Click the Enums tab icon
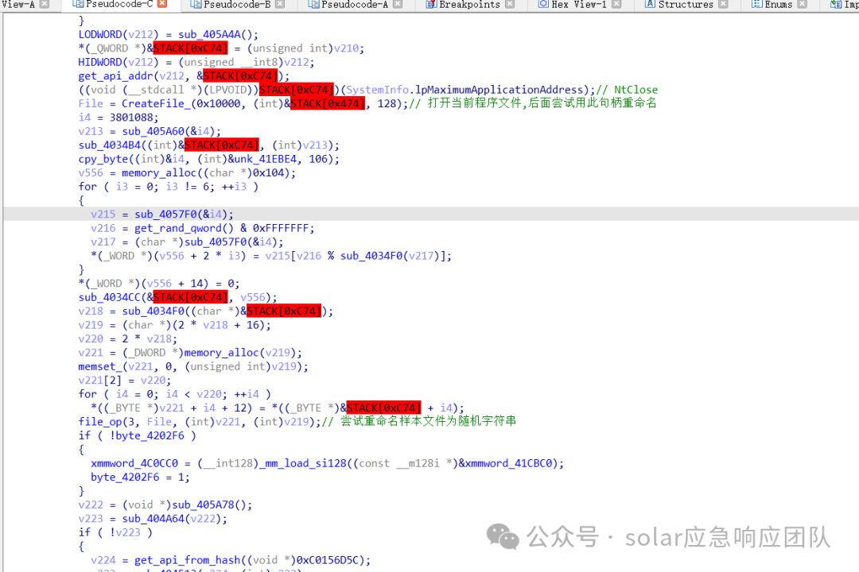Screen dimensions: 859x572 pyautogui.click(x=757, y=4)
